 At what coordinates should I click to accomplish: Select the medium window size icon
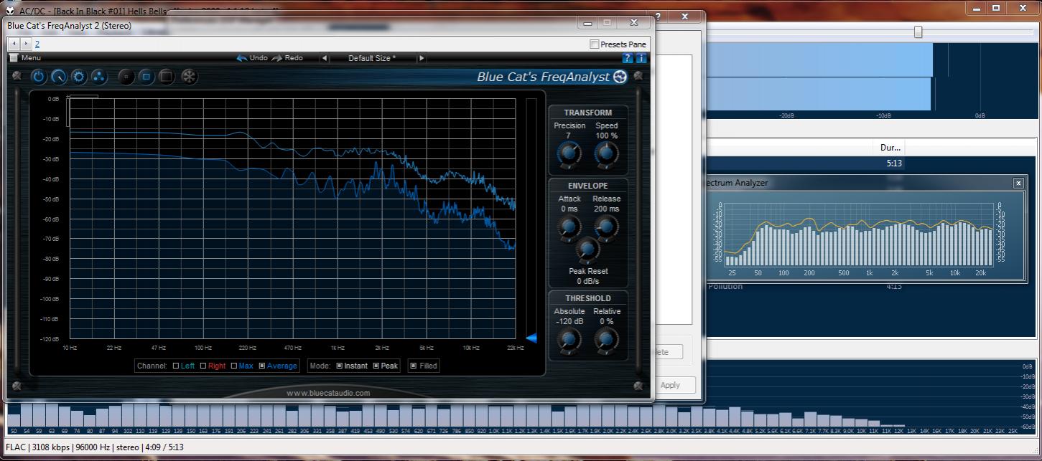coord(146,76)
